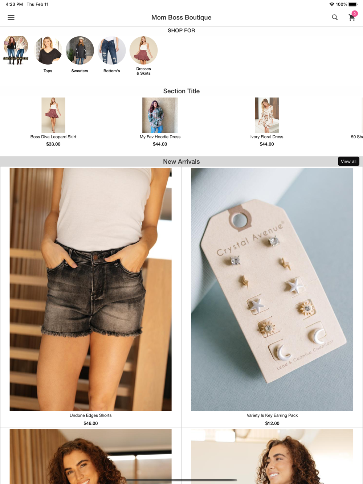Open My Fav Hoodie Dress thumbnail

(160, 115)
